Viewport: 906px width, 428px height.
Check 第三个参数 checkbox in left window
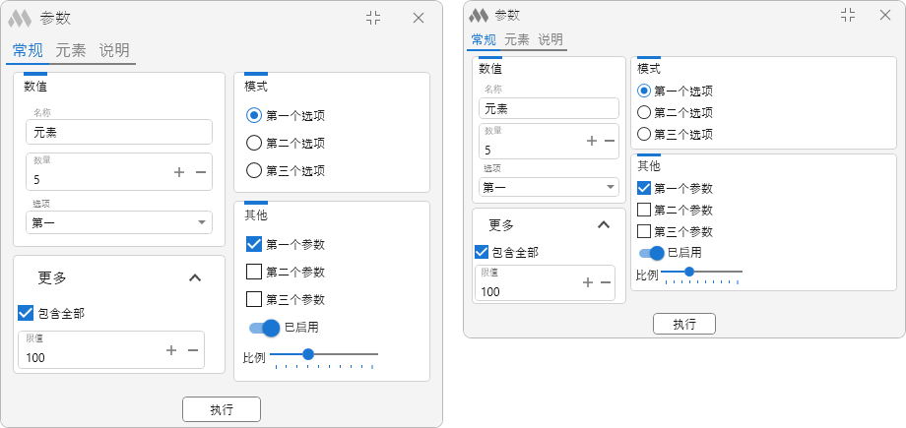pos(286,299)
